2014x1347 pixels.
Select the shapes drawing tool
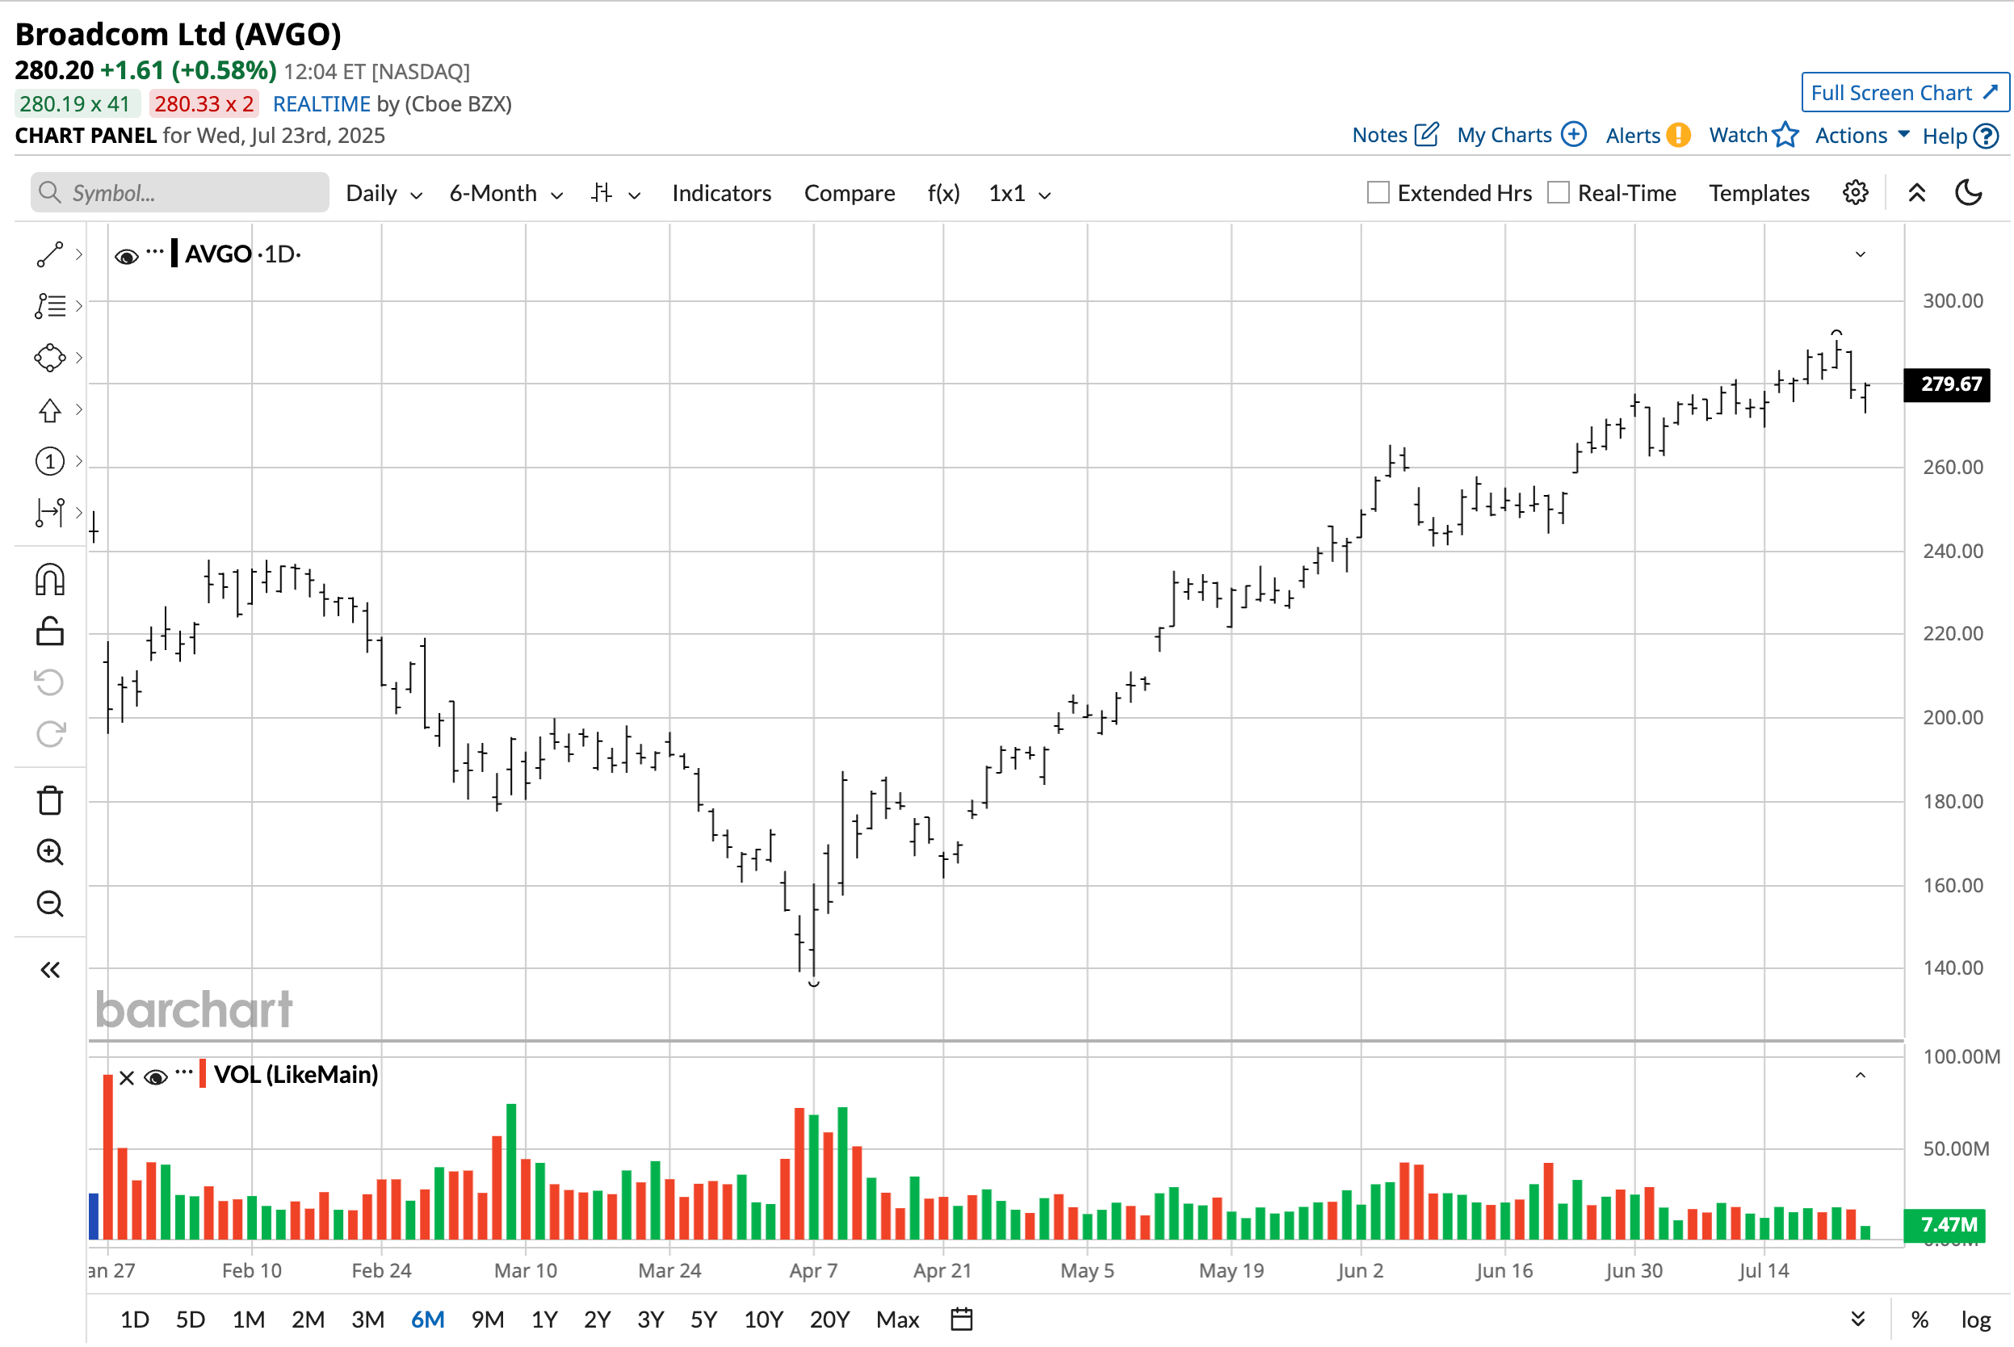50,358
